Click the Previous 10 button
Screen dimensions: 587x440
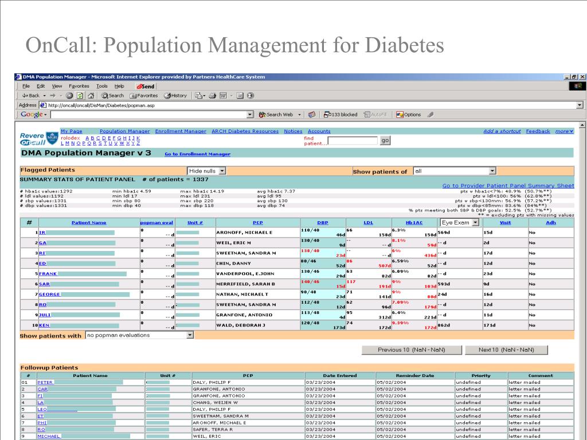point(412,350)
